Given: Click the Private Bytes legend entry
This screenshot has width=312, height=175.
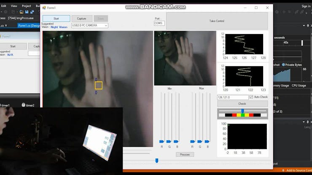Looking at the screenshot, I should [292, 65].
